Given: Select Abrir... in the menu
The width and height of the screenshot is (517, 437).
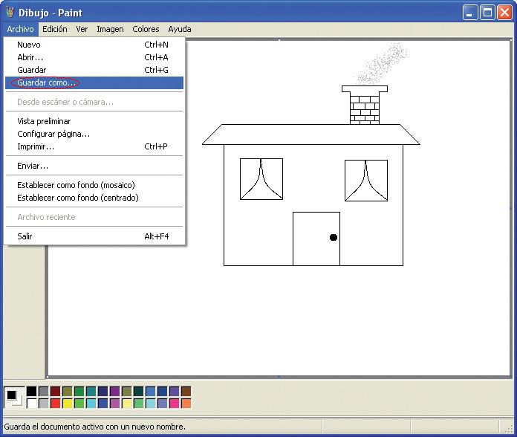Looking at the screenshot, I should point(94,57).
